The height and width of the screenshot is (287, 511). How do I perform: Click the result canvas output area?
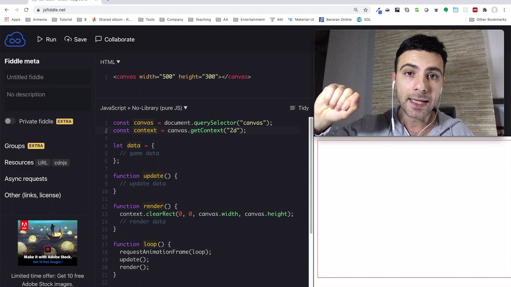pos(414,208)
